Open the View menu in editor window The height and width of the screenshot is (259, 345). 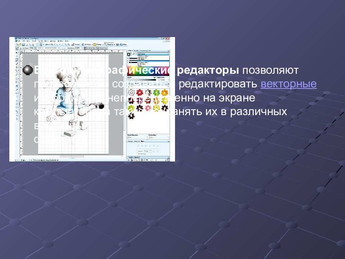[28, 41]
